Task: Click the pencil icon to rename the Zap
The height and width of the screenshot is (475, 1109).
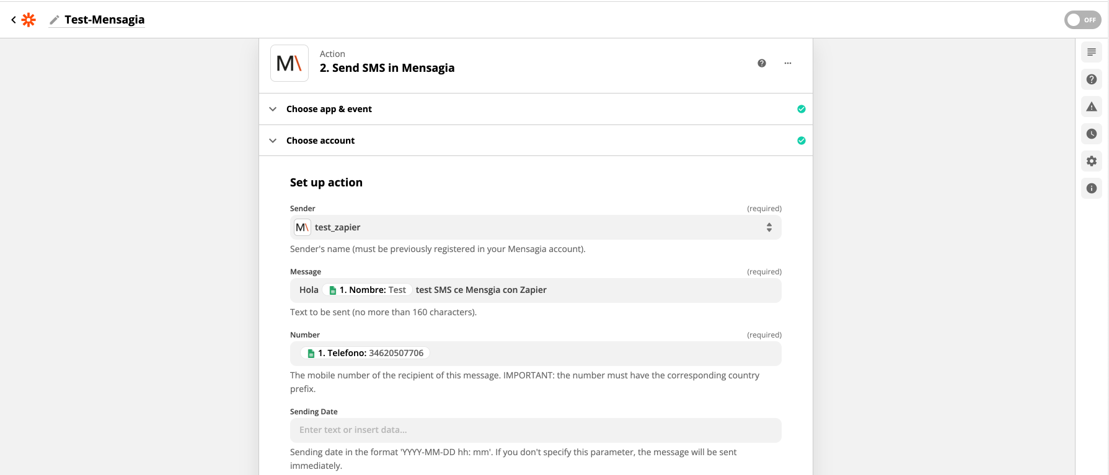Action: pyautogui.click(x=55, y=20)
